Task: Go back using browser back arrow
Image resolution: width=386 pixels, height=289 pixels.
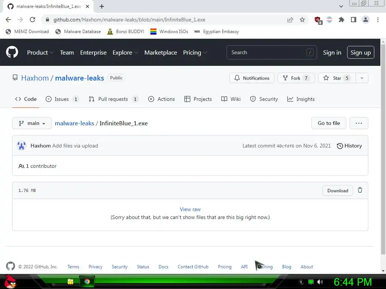Action: [x=8, y=20]
